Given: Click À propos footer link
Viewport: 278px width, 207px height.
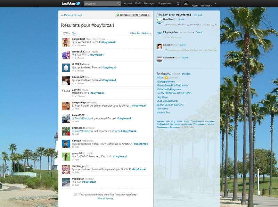Looking at the screenshot, I should point(161,122).
